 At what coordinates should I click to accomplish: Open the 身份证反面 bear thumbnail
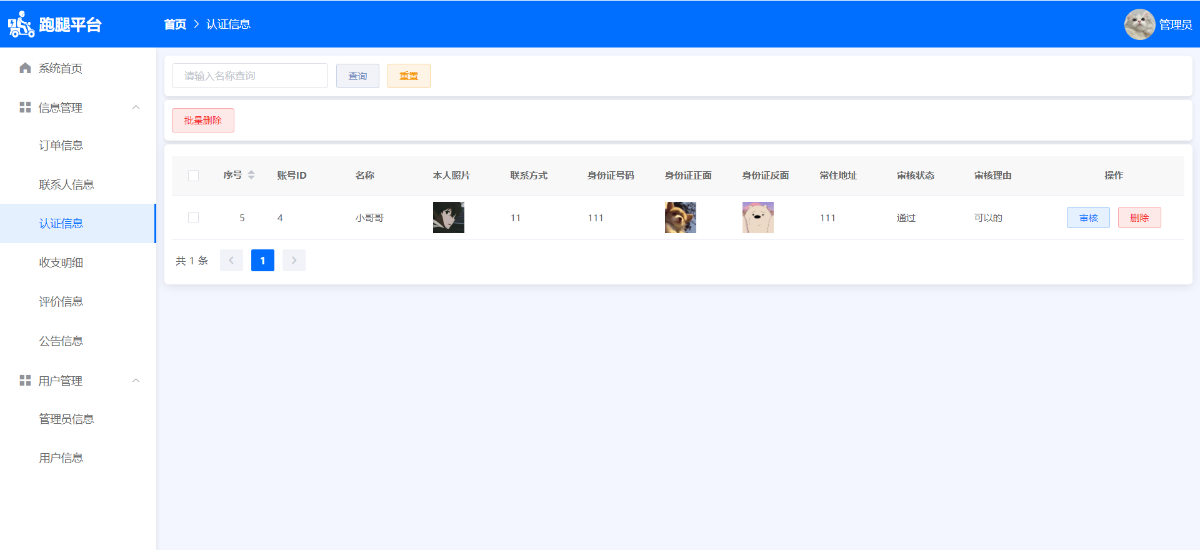pos(758,217)
